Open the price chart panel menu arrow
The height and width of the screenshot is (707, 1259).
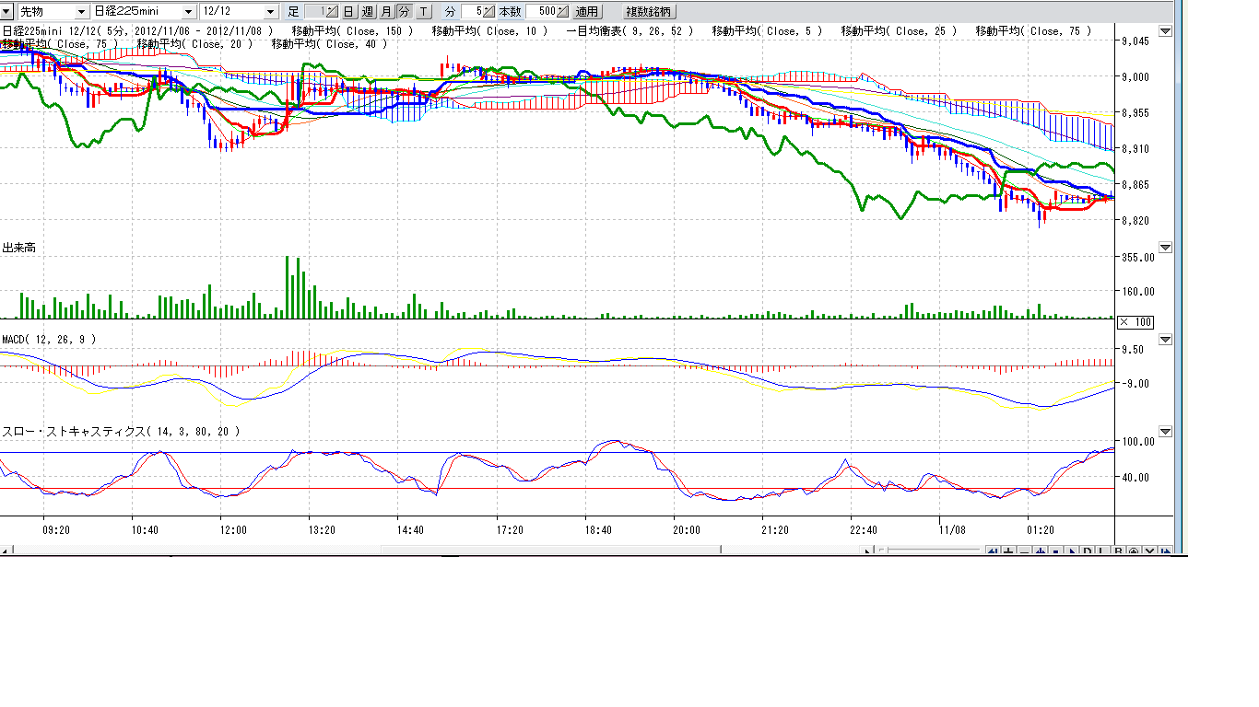coord(1165,31)
